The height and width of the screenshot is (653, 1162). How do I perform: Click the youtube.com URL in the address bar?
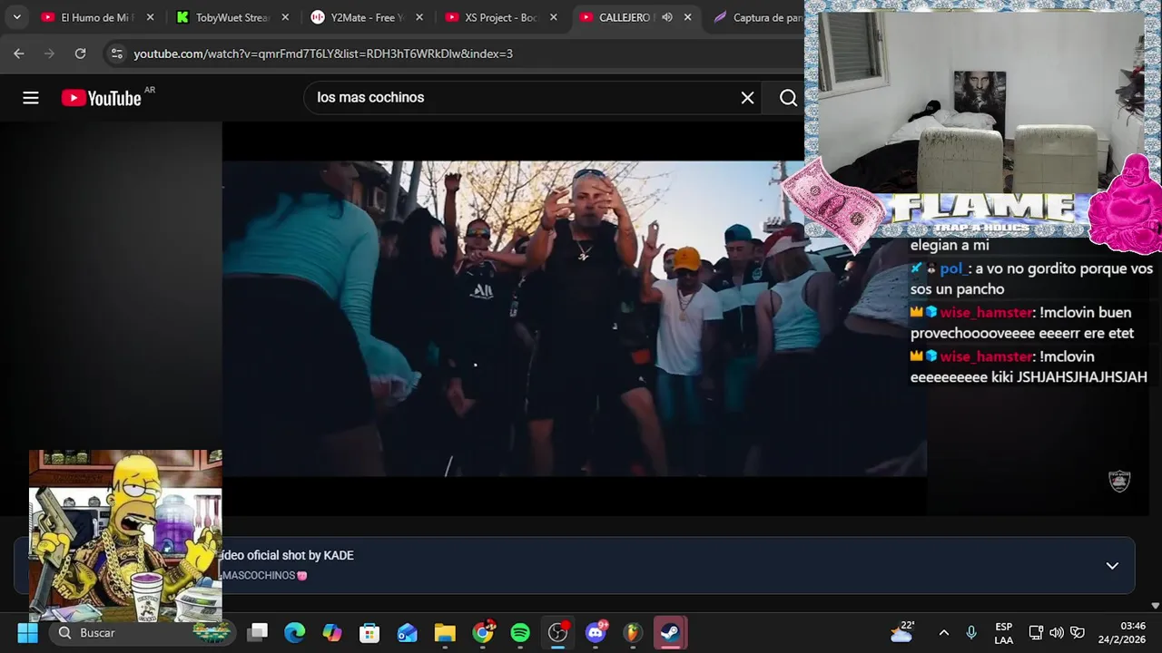(323, 54)
